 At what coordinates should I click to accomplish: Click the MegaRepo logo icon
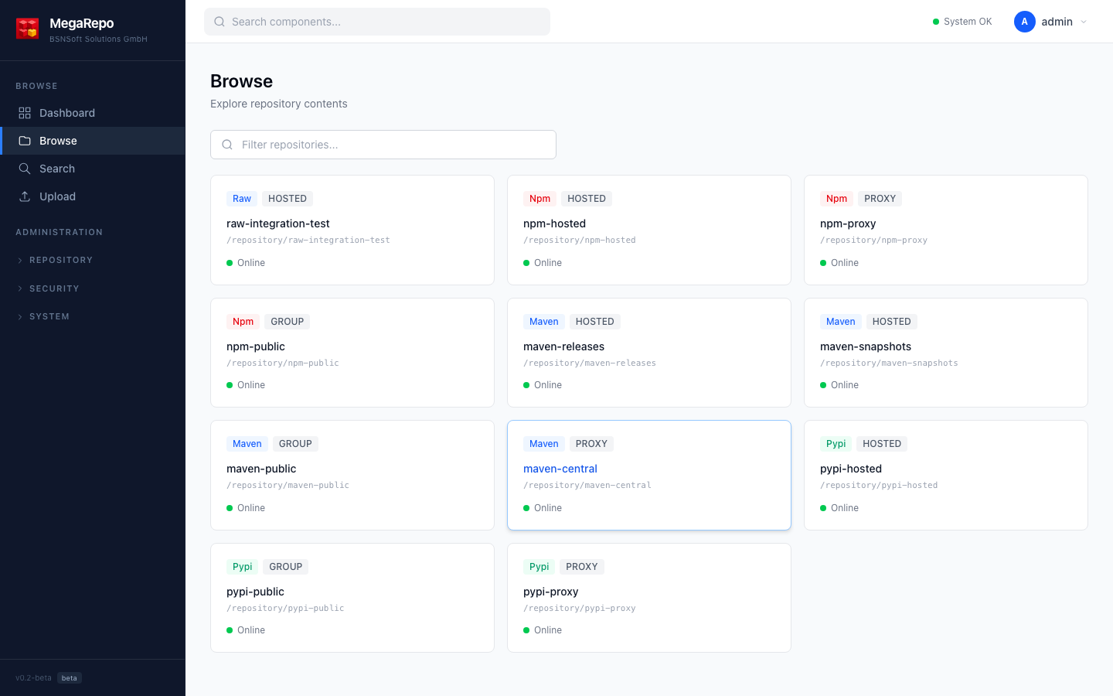click(x=28, y=29)
